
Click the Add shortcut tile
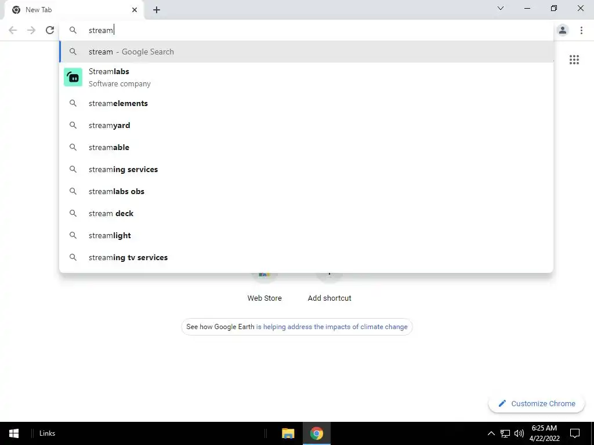(x=329, y=287)
